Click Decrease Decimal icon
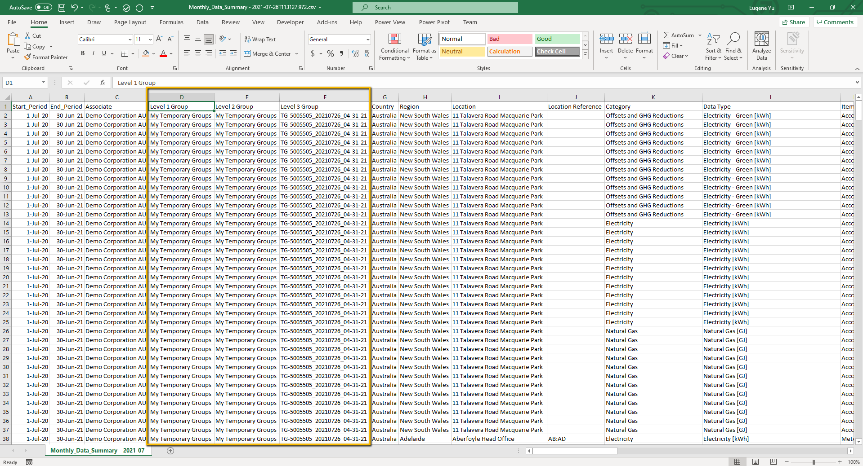 (367, 54)
